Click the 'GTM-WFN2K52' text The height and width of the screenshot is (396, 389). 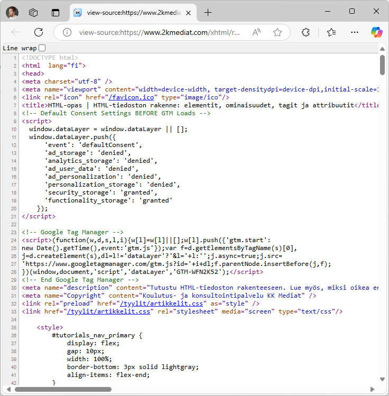point(197,272)
